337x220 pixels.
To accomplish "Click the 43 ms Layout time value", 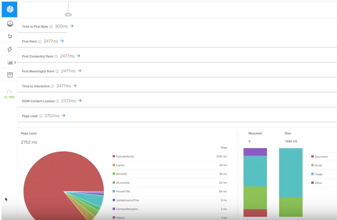I will click(223, 165).
